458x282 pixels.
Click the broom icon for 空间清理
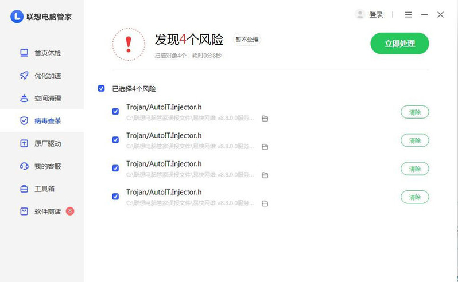[x=24, y=98]
